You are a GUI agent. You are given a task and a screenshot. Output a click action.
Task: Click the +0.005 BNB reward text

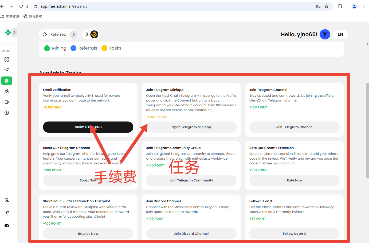[x=52, y=107]
